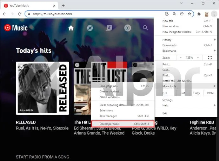Open a new tab with plus button
This screenshot has height=161, width=219.
63,6
